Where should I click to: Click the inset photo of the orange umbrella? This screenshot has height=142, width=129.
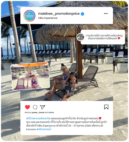(x=30, y=76)
